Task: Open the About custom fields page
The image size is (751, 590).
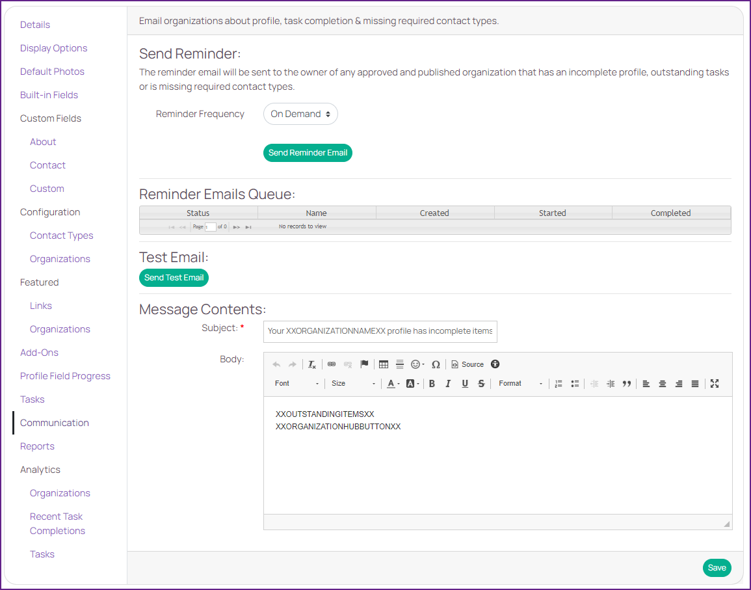Action: (43, 142)
